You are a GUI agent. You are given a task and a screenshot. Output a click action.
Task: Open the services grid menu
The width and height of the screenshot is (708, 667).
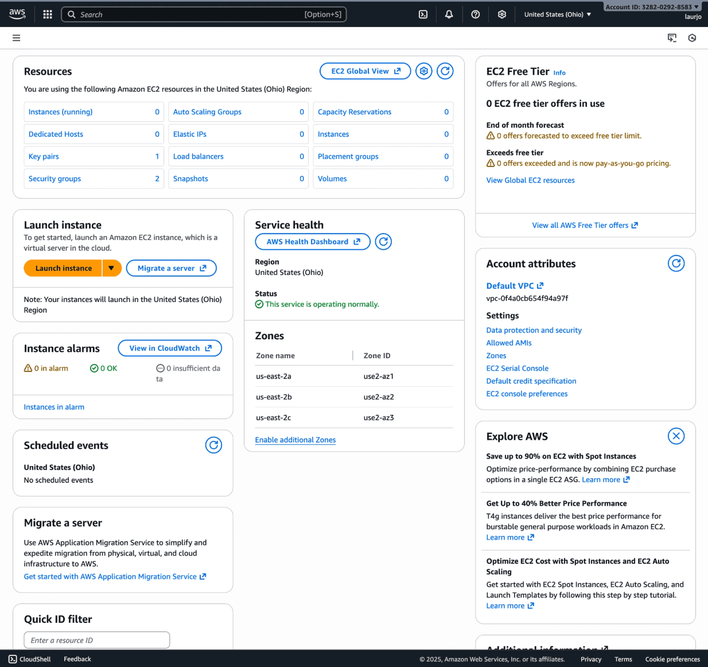point(48,14)
